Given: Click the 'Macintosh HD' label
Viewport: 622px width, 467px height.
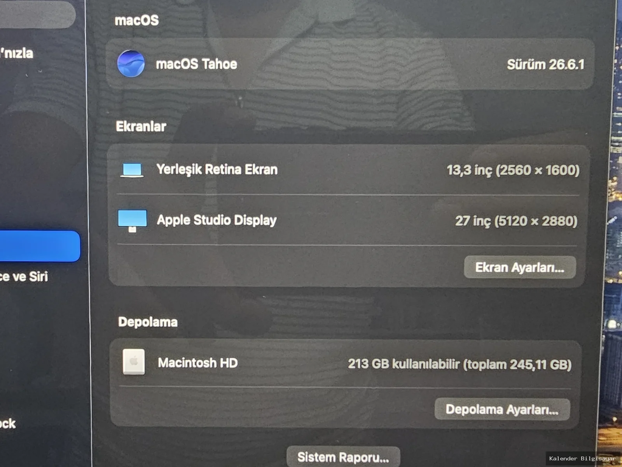Looking at the screenshot, I should pyautogui.click(x=197, y=363).
